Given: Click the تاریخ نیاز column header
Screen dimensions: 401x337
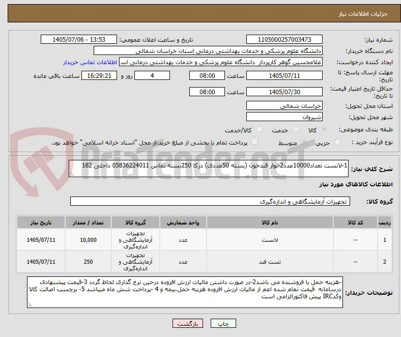Looking at the screenshot, I should pyautogui.click(x=41, y=222).
